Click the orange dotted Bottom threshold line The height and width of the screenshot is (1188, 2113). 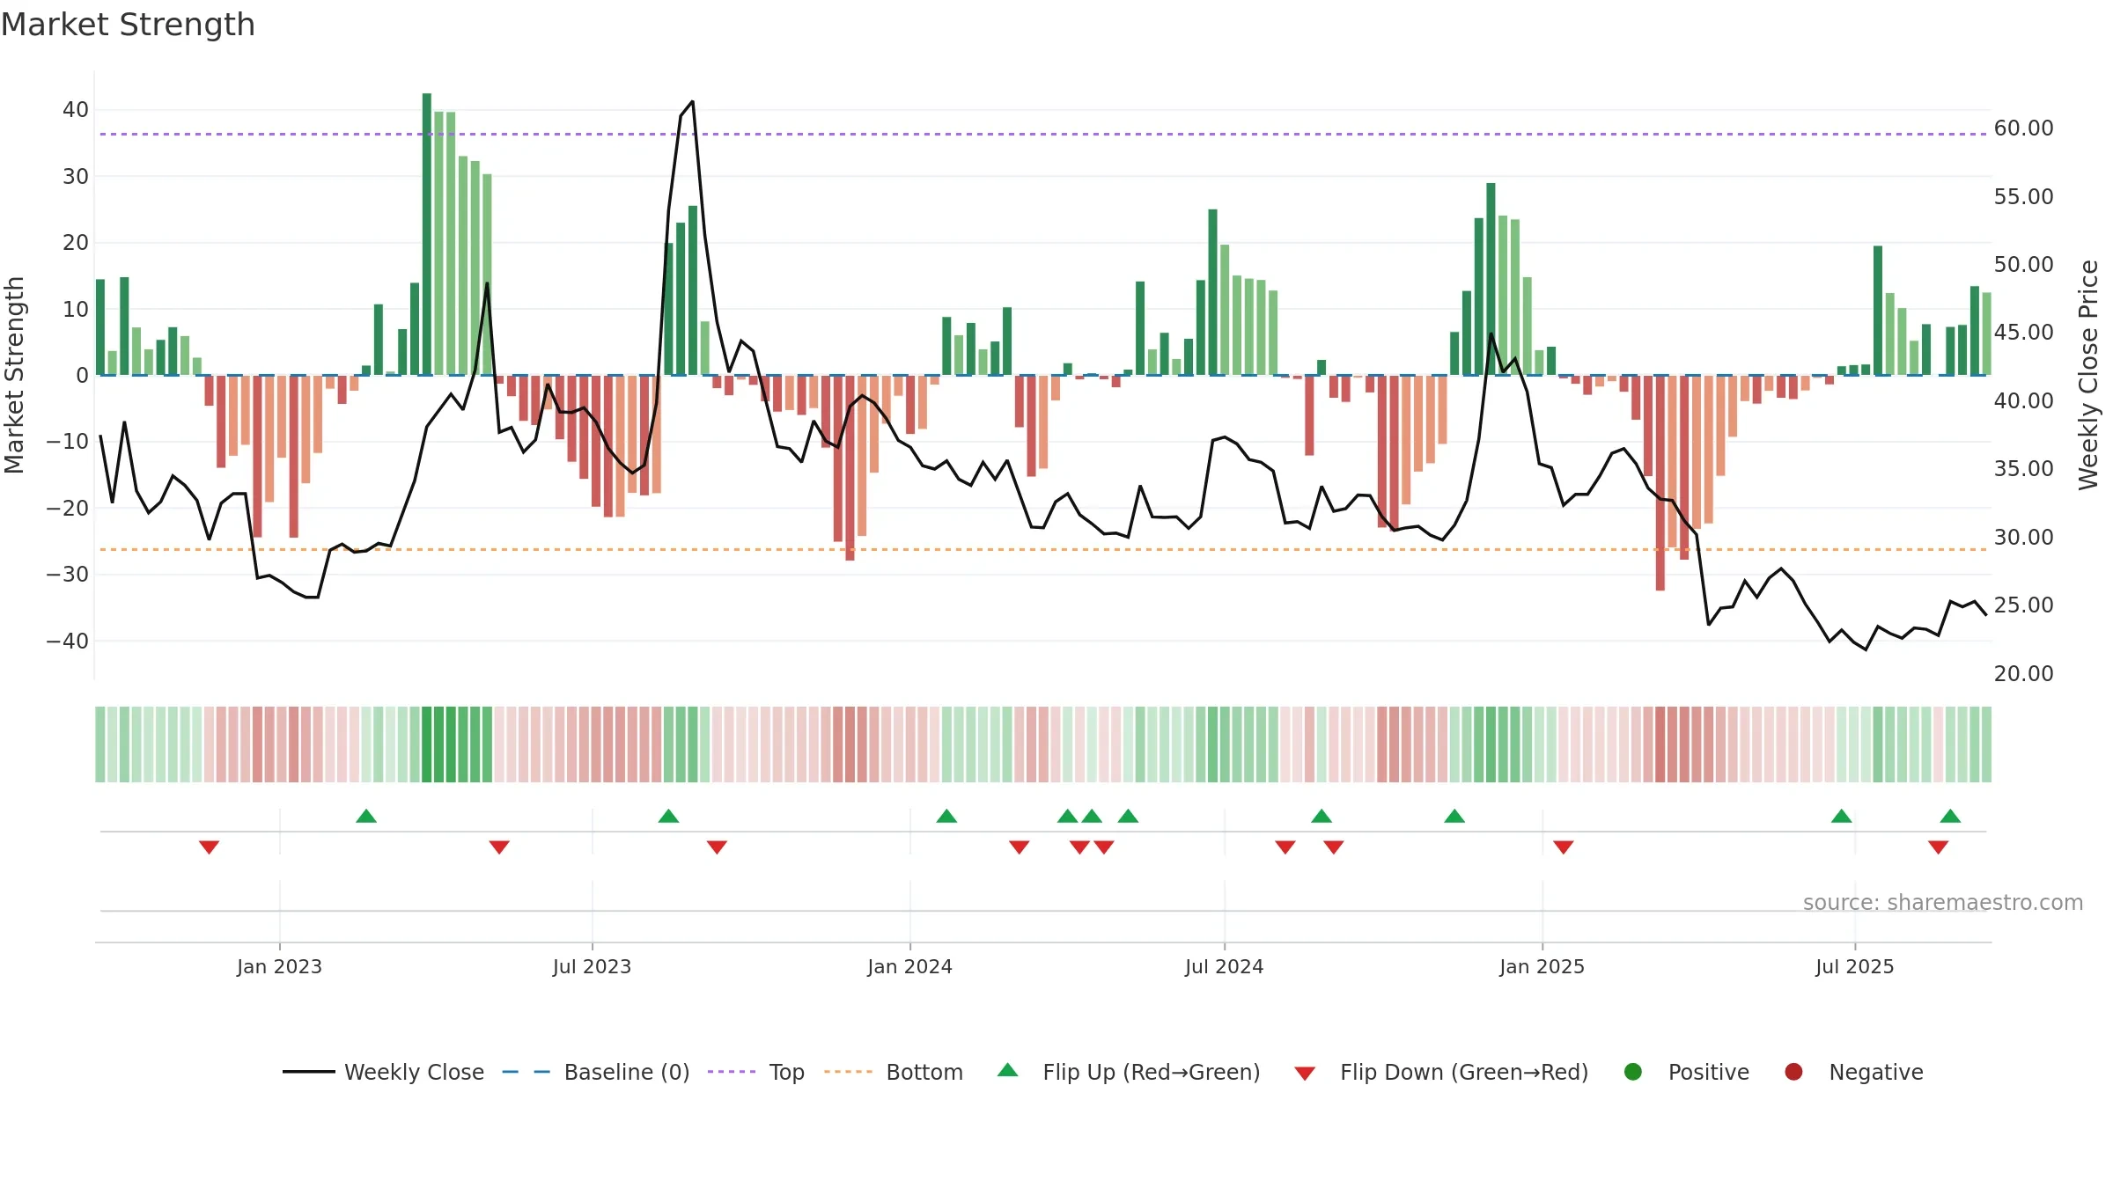click(1043, 549)
